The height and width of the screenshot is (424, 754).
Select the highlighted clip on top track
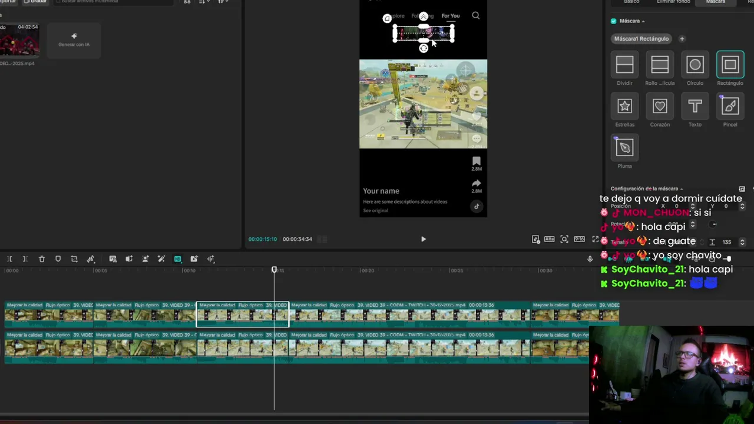(x=243, y=314)
